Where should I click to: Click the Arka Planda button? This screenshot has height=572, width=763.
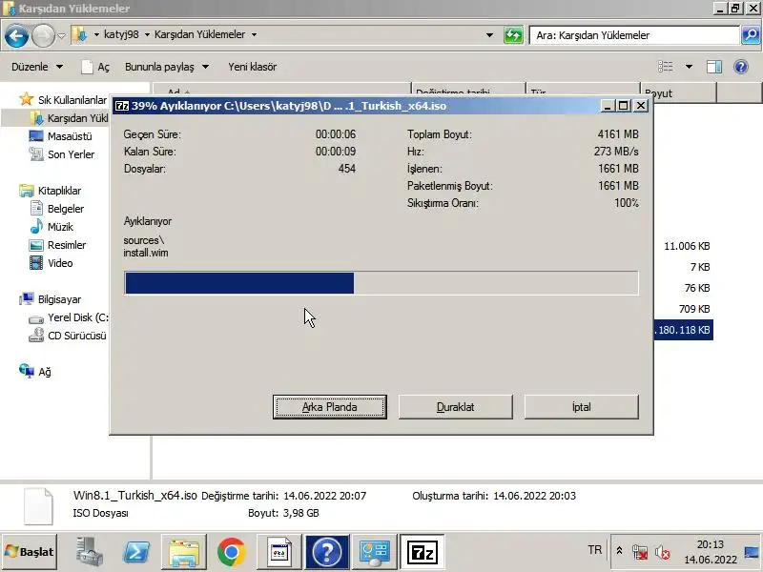tap(329, 407)
